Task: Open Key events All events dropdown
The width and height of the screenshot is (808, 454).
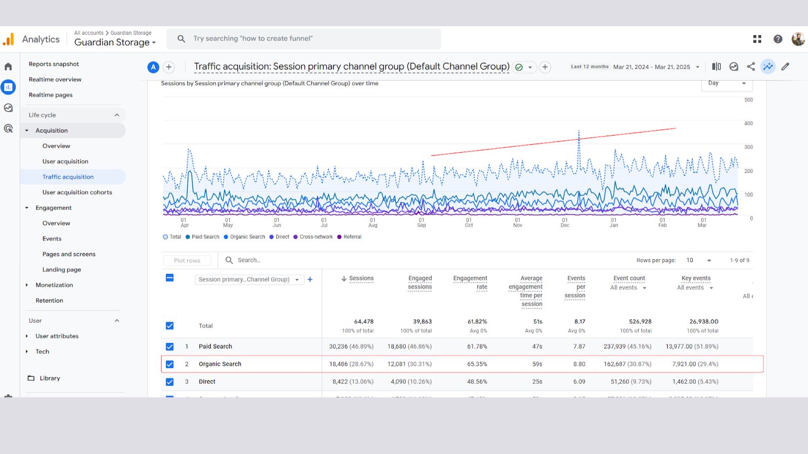Action: (x=695, y=288)
